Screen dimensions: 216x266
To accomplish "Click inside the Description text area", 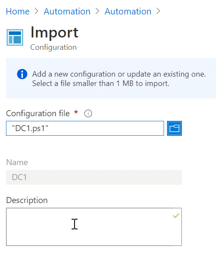I will [x=94, y=227].
